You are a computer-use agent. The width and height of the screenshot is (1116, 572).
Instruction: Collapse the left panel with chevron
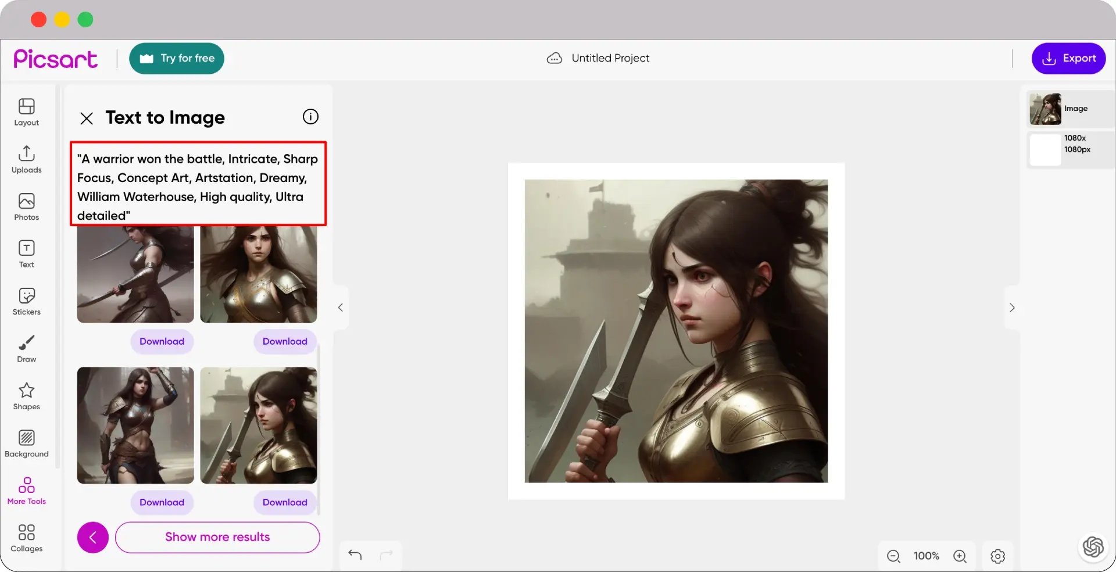(341, 308)
